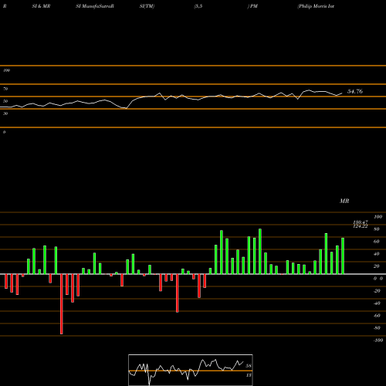This screenshot has width=386, height=386.
Task: Select the 'SI & MR' header text
Action: click(41, 6)
